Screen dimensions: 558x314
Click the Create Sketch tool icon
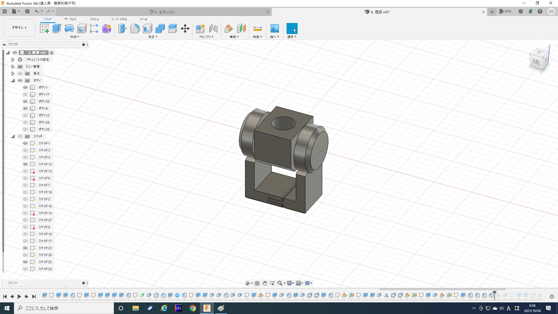(44, 28)
